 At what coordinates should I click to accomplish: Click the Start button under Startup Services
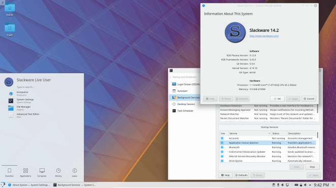[296, 167]
